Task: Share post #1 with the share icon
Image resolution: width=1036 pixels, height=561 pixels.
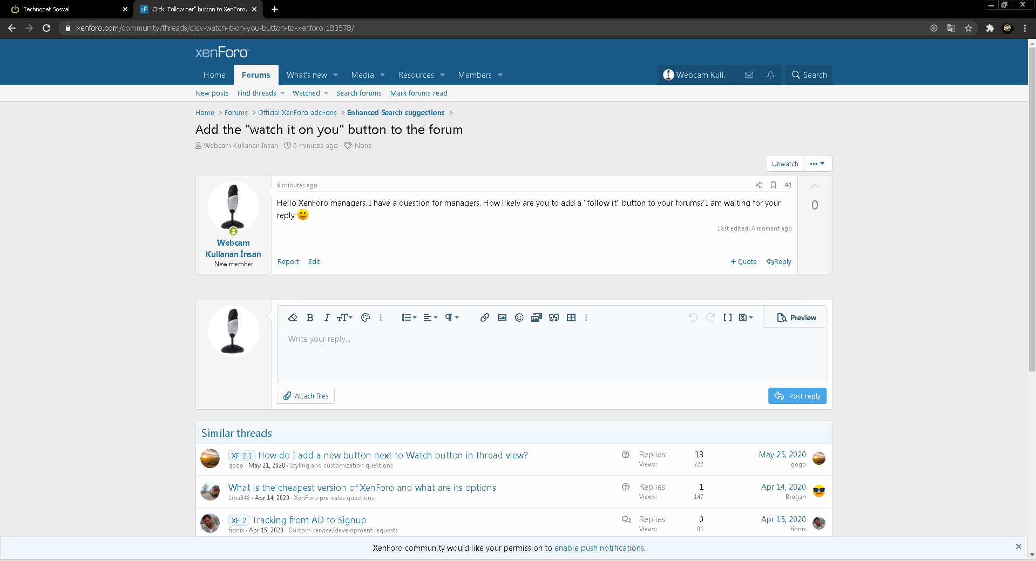Action: [x=759, y=185]
